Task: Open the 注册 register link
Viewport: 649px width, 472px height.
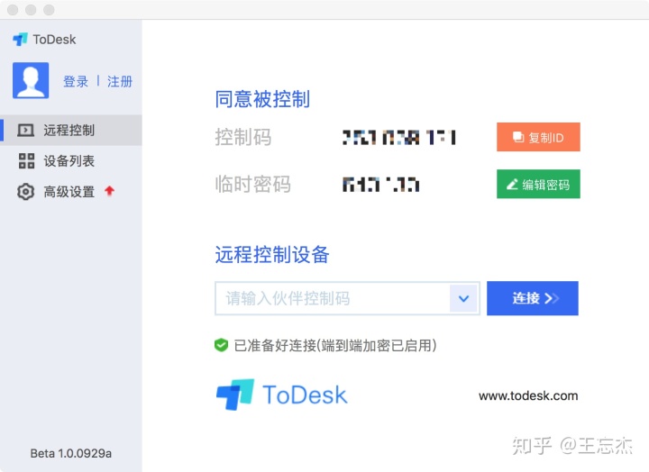Action: click(120, 81)
